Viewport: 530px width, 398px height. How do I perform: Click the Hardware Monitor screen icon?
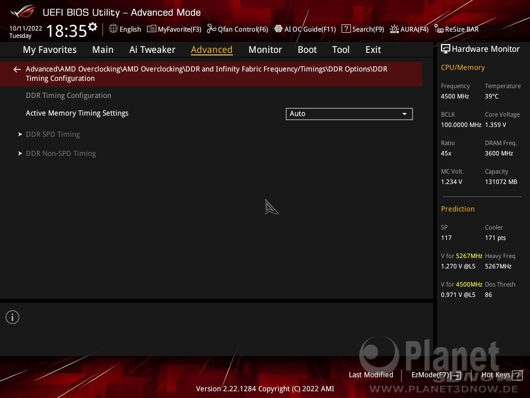446,49
